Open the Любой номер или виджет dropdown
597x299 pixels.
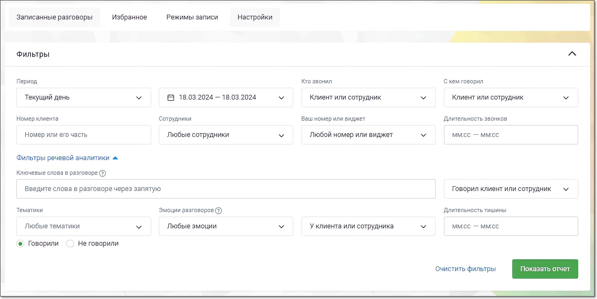coord(368,135)
